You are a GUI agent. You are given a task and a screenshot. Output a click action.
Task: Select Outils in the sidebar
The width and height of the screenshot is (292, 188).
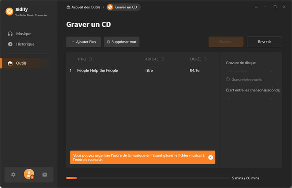click(21, 63)
